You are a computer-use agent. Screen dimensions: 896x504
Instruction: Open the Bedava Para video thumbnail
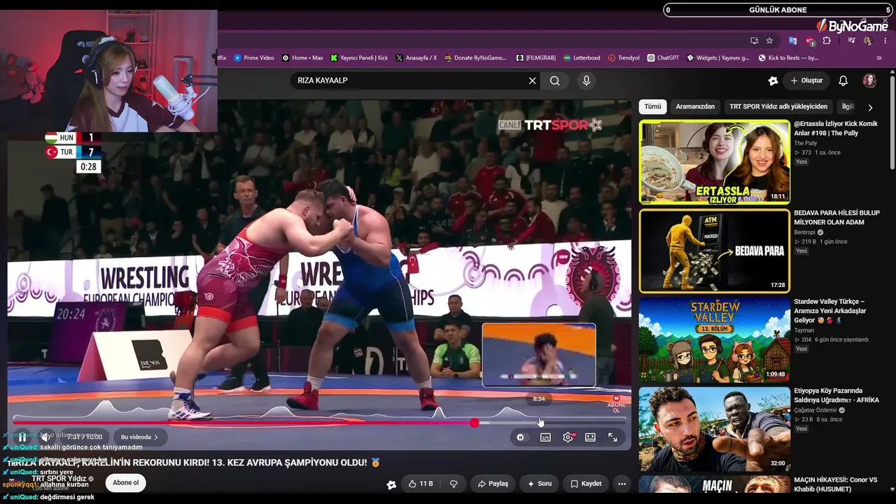tap(714, 251)
